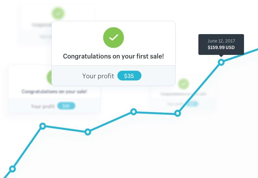Select the fourth data point on the line chart
Image resolution: width=258 pixels, height=178 pixels.
134,112
